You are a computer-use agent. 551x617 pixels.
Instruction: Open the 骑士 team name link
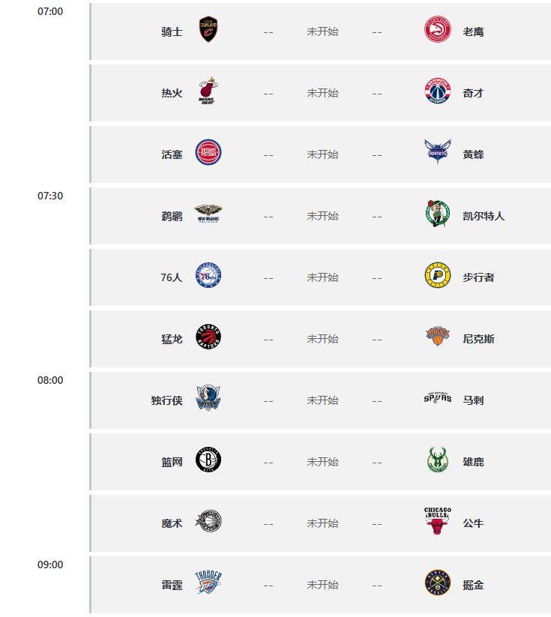(172, 31)
